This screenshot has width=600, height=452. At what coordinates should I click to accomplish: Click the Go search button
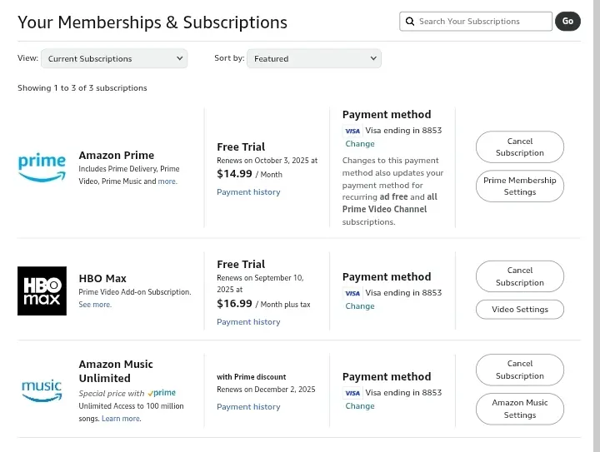567,22
